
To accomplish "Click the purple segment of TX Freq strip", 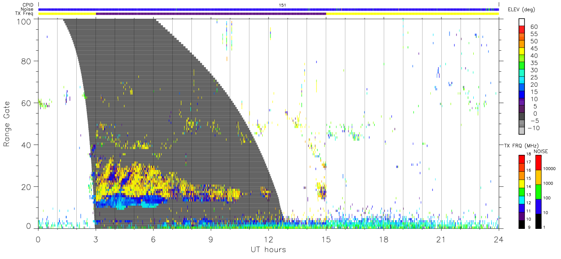I will [x=211, y=14].
